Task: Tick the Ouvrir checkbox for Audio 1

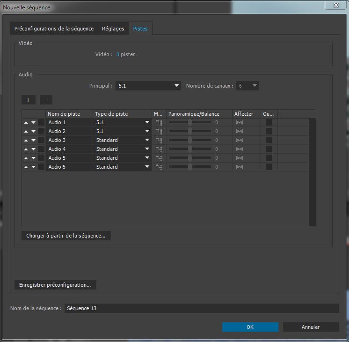Action: (x=269, y=122)
